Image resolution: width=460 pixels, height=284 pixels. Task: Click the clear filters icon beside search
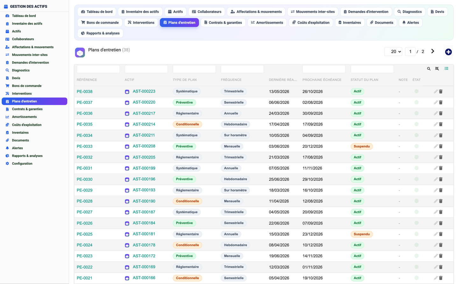coord(437,69)
